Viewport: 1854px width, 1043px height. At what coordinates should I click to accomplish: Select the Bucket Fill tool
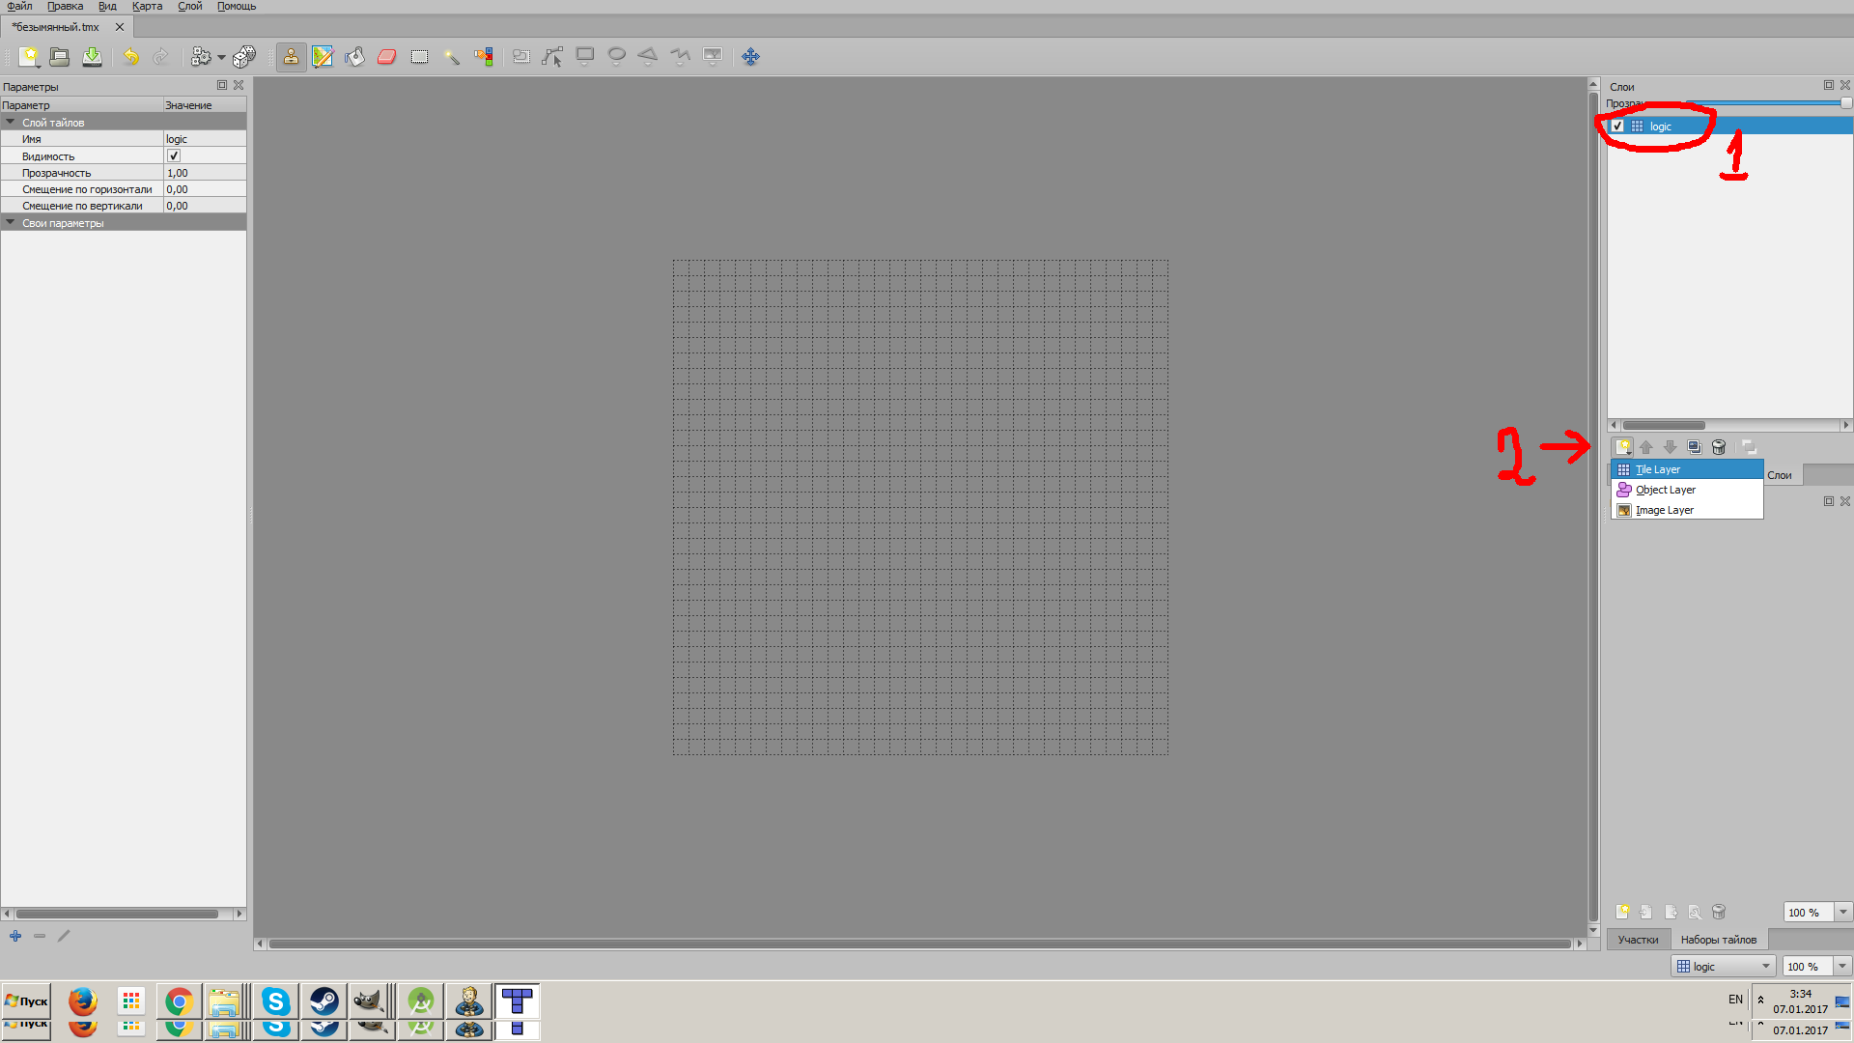point(354,57)
